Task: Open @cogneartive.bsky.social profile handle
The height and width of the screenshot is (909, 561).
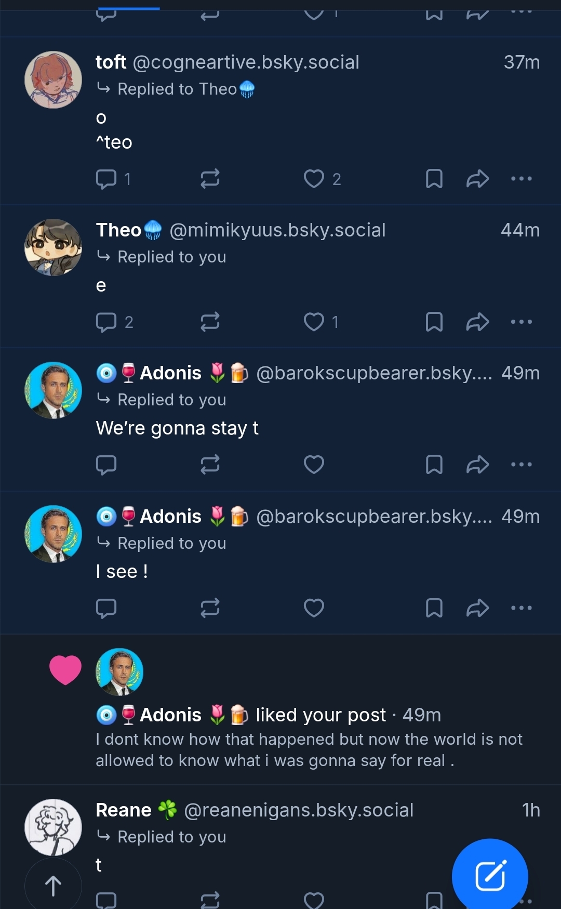Action: coord(246,62)
